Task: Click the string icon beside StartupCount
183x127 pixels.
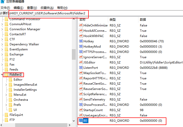Action: [x=81, y=110]
